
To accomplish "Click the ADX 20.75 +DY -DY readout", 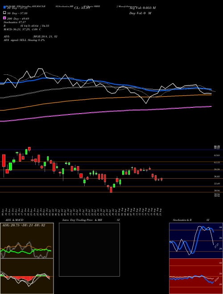I will (x=24, y=225).
